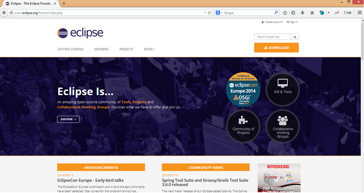364x193 pixels.
Task: Open the DISCOVER dropdown button
Action: point(68,119)
